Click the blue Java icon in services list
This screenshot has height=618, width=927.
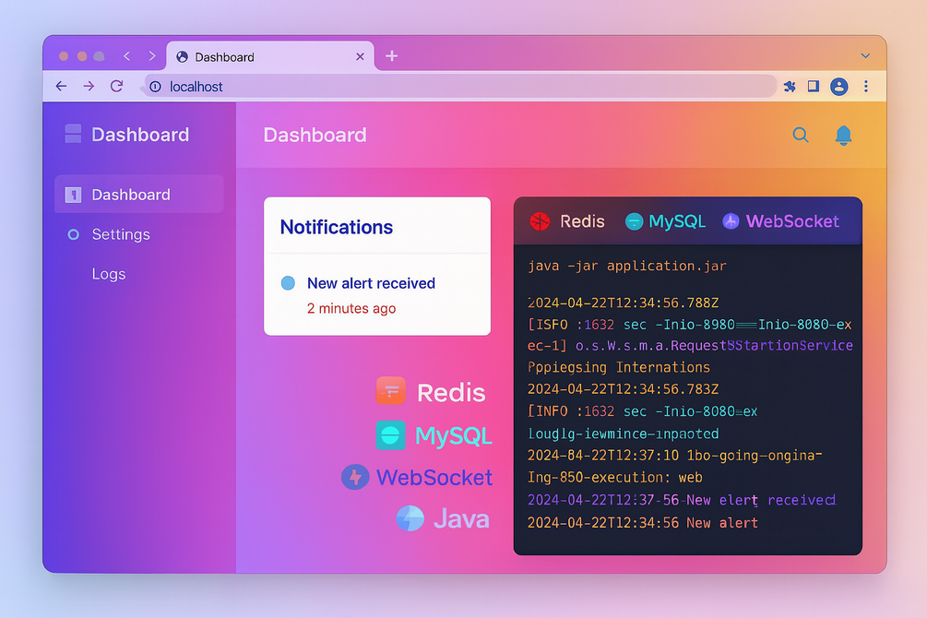pos(410,518)
